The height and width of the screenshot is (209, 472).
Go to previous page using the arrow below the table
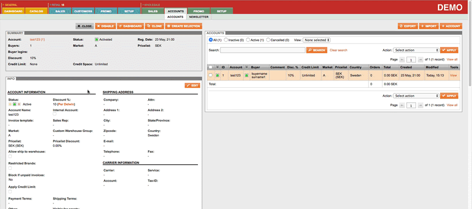(402, 105)
